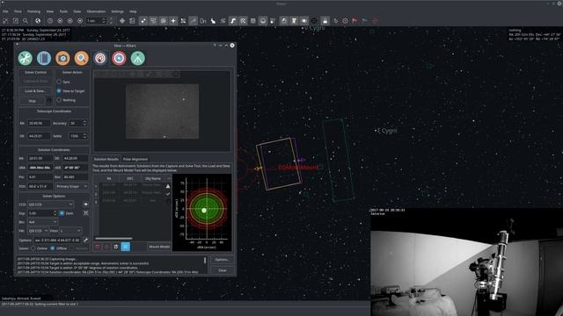Click the Clear log button
563x316 pixels.
pos(222,270)
